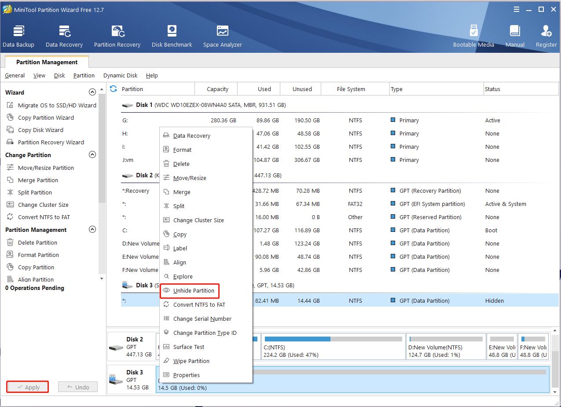
Task: Select Wipe Partition in context menu
Action: pyautogui.click(x=191, y=361)
